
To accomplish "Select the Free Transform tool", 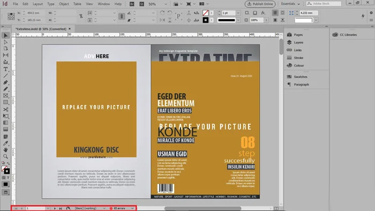I will point(5,116).
